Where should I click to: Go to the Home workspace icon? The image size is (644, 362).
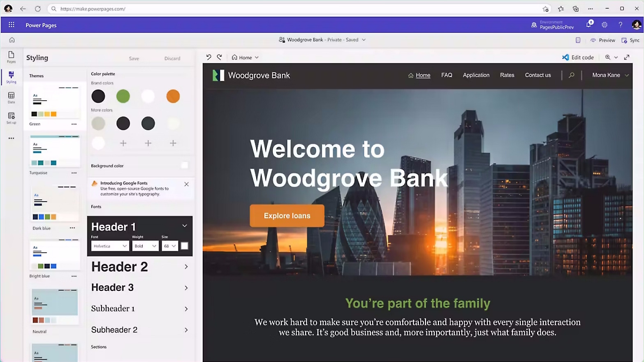tap(12, 40)
